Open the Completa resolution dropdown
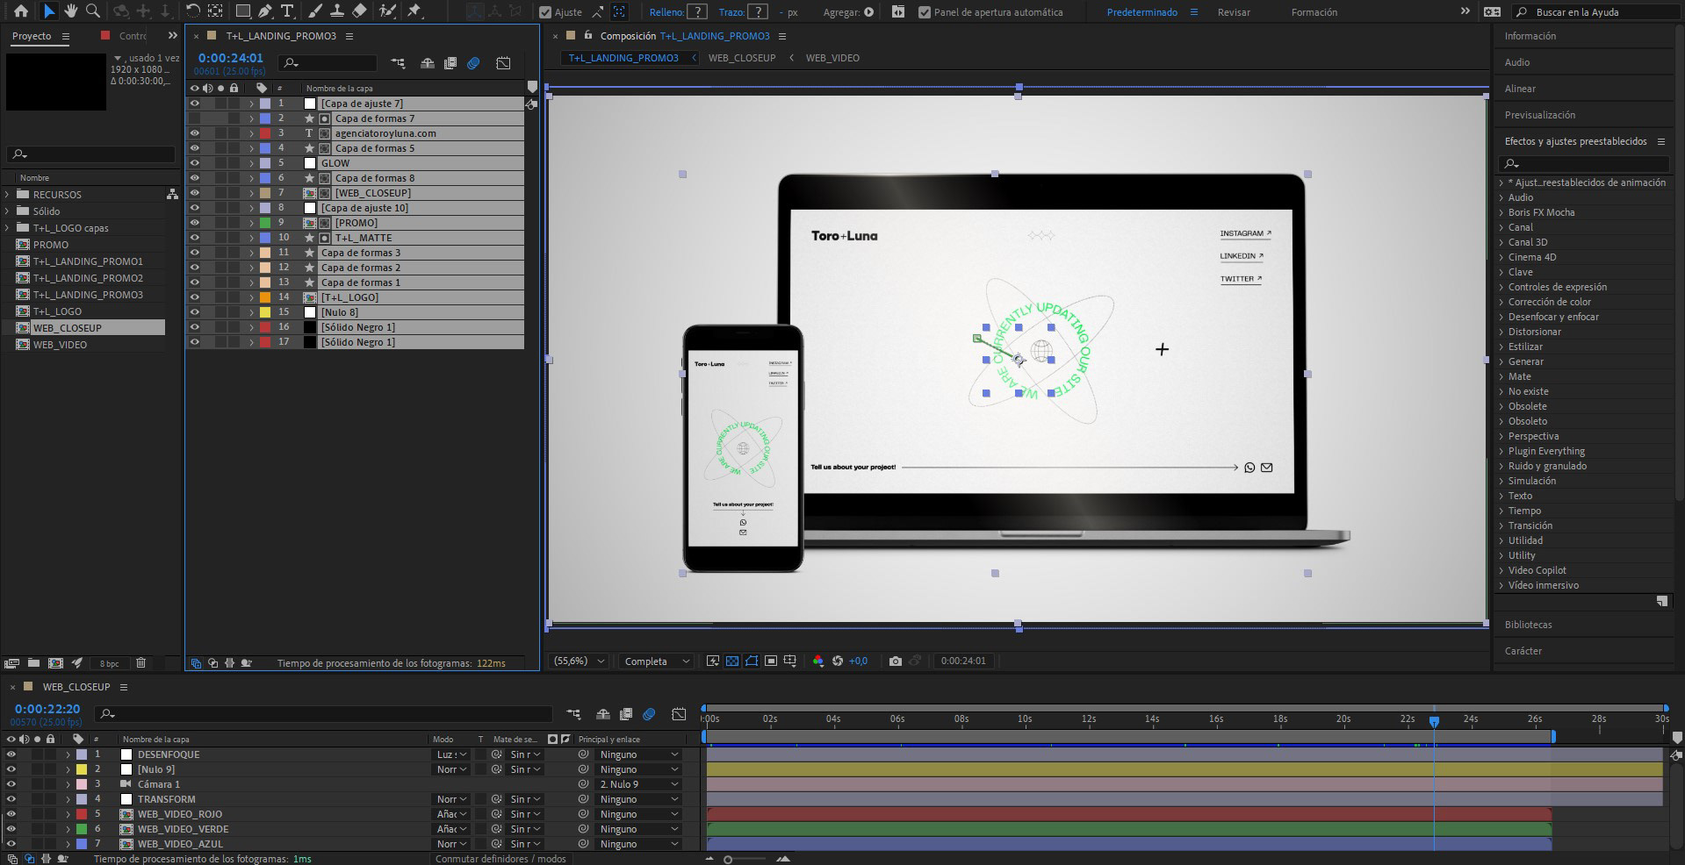Image resolution: width=1685 pixels, height=865 pixels. pyautogui.click(x=656, y=661)
